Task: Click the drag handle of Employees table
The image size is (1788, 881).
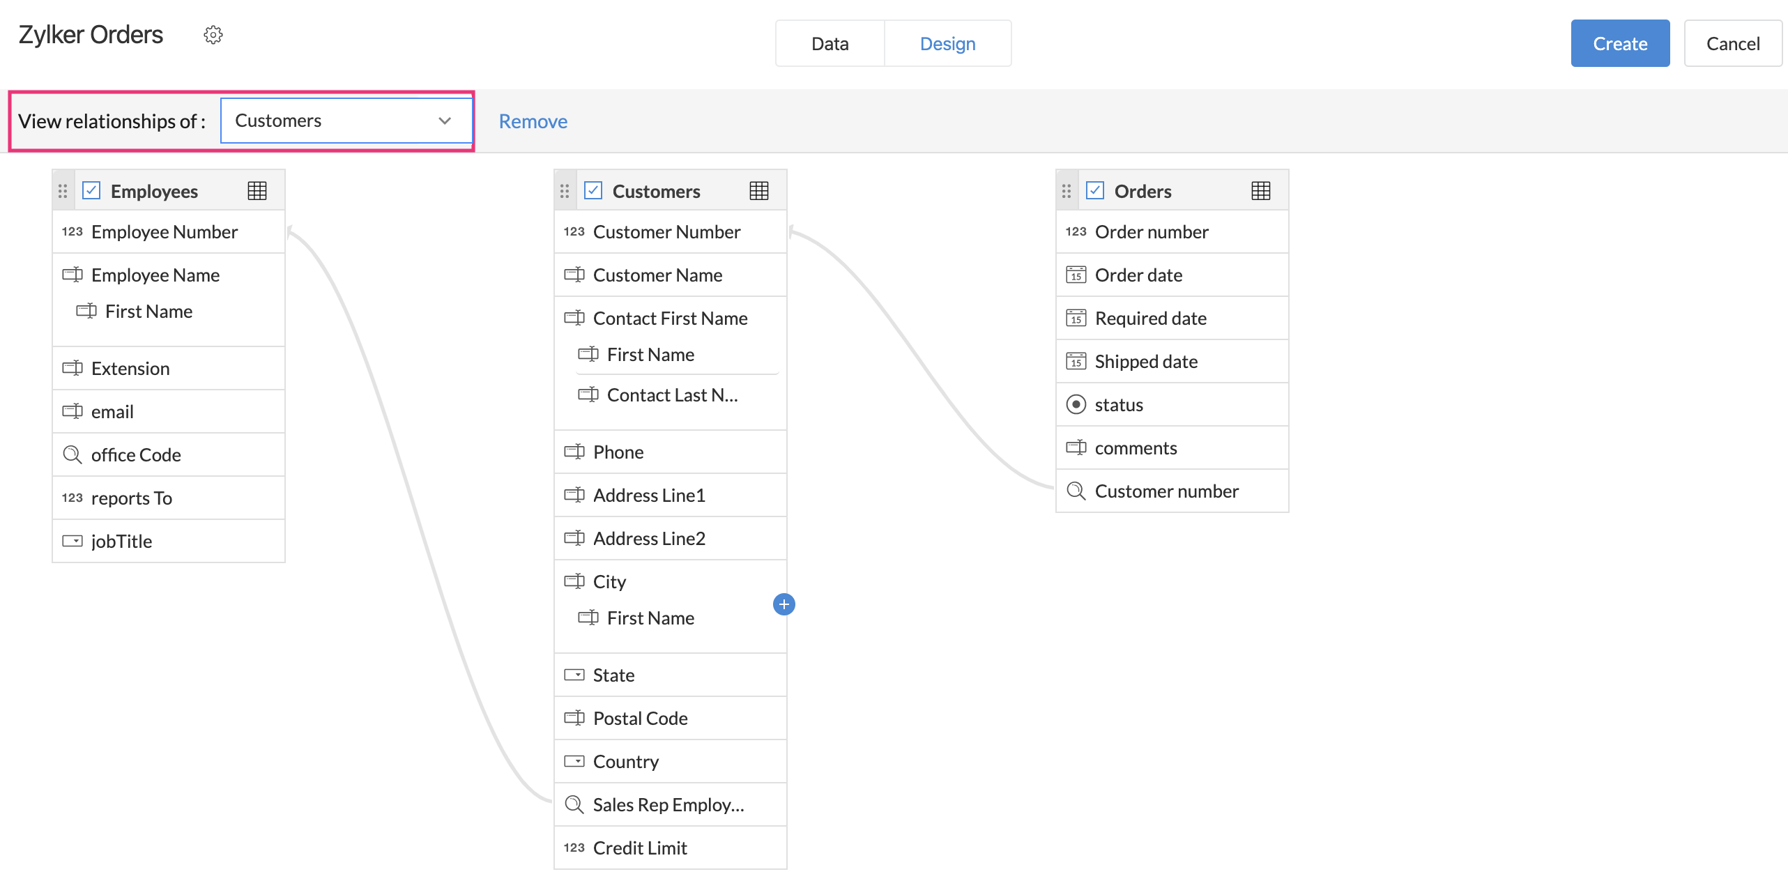Action: tap(63, 191)
